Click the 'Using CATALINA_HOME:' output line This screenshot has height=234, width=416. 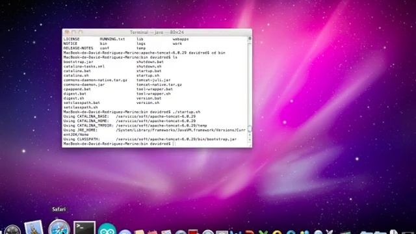(x=129, y=121)
